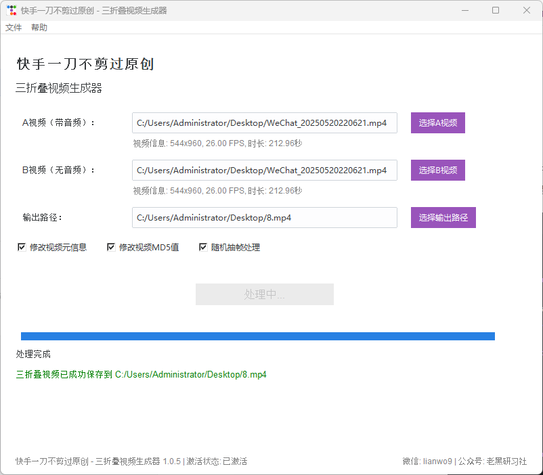Uncheck the 修改视频MD5值 option
This screenshot has width=543, height=475.
[x=111, y=248]
